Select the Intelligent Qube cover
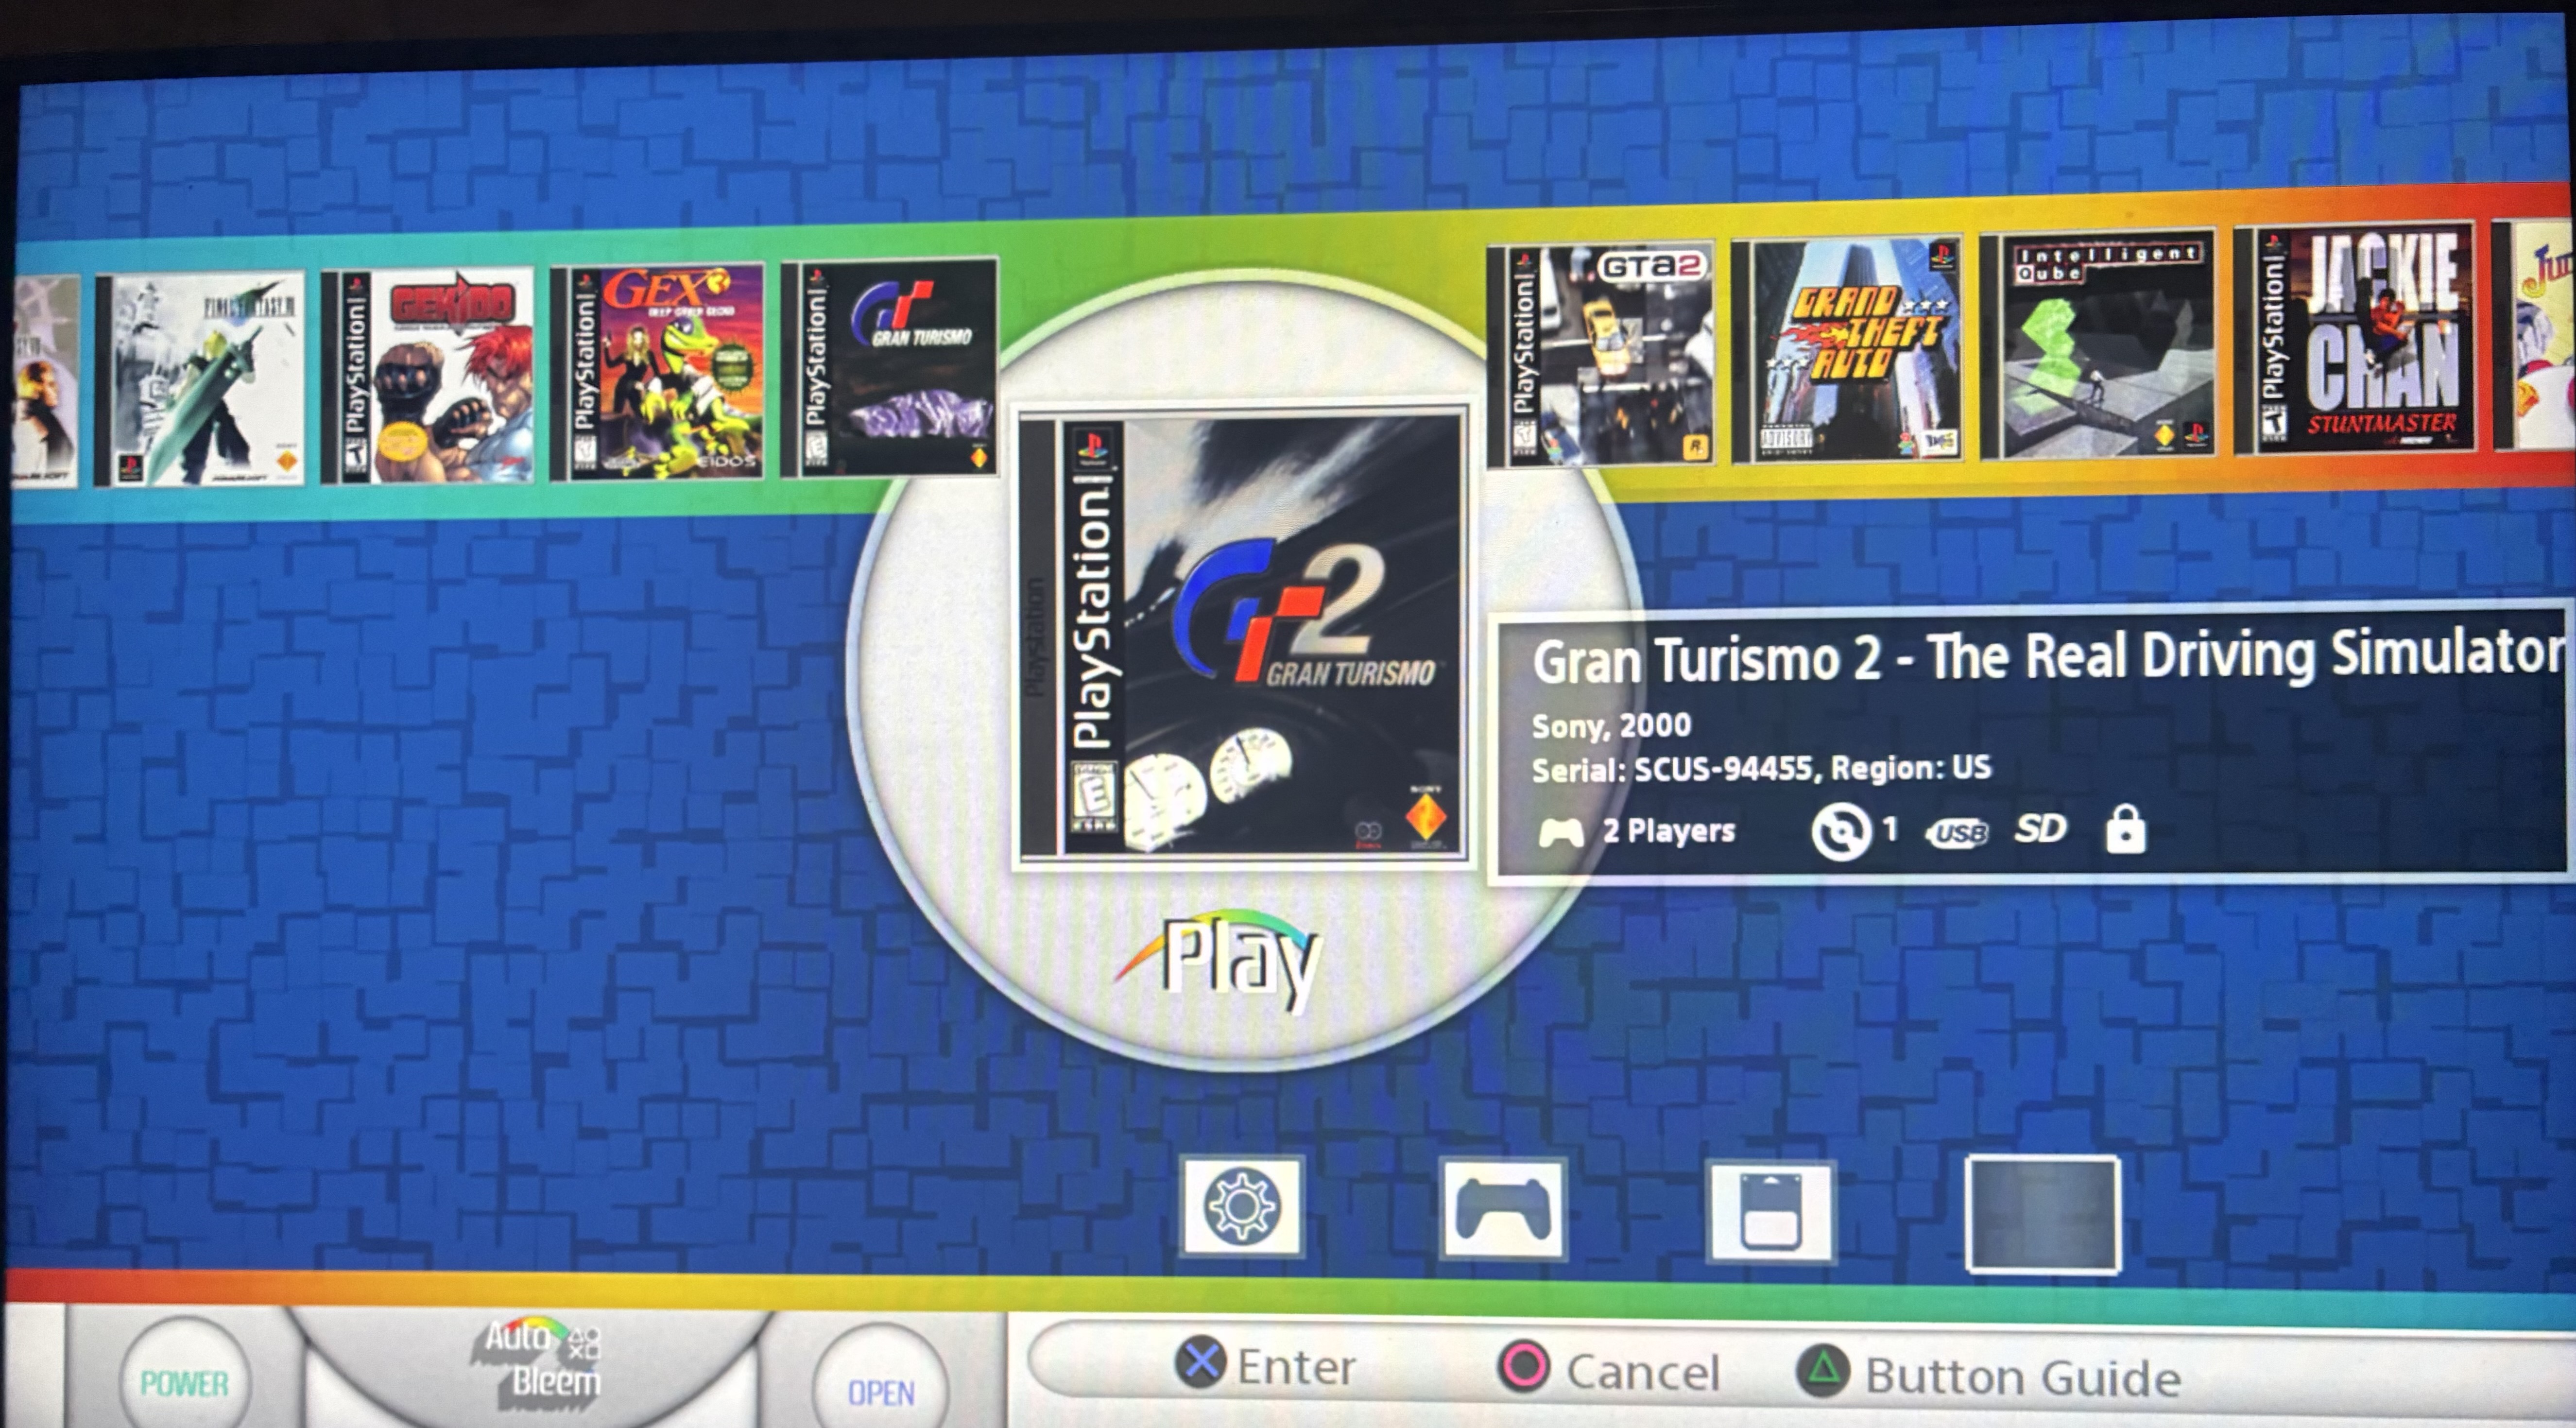This screenshot has height=1428, width=2576. (x=2098, y=346)
